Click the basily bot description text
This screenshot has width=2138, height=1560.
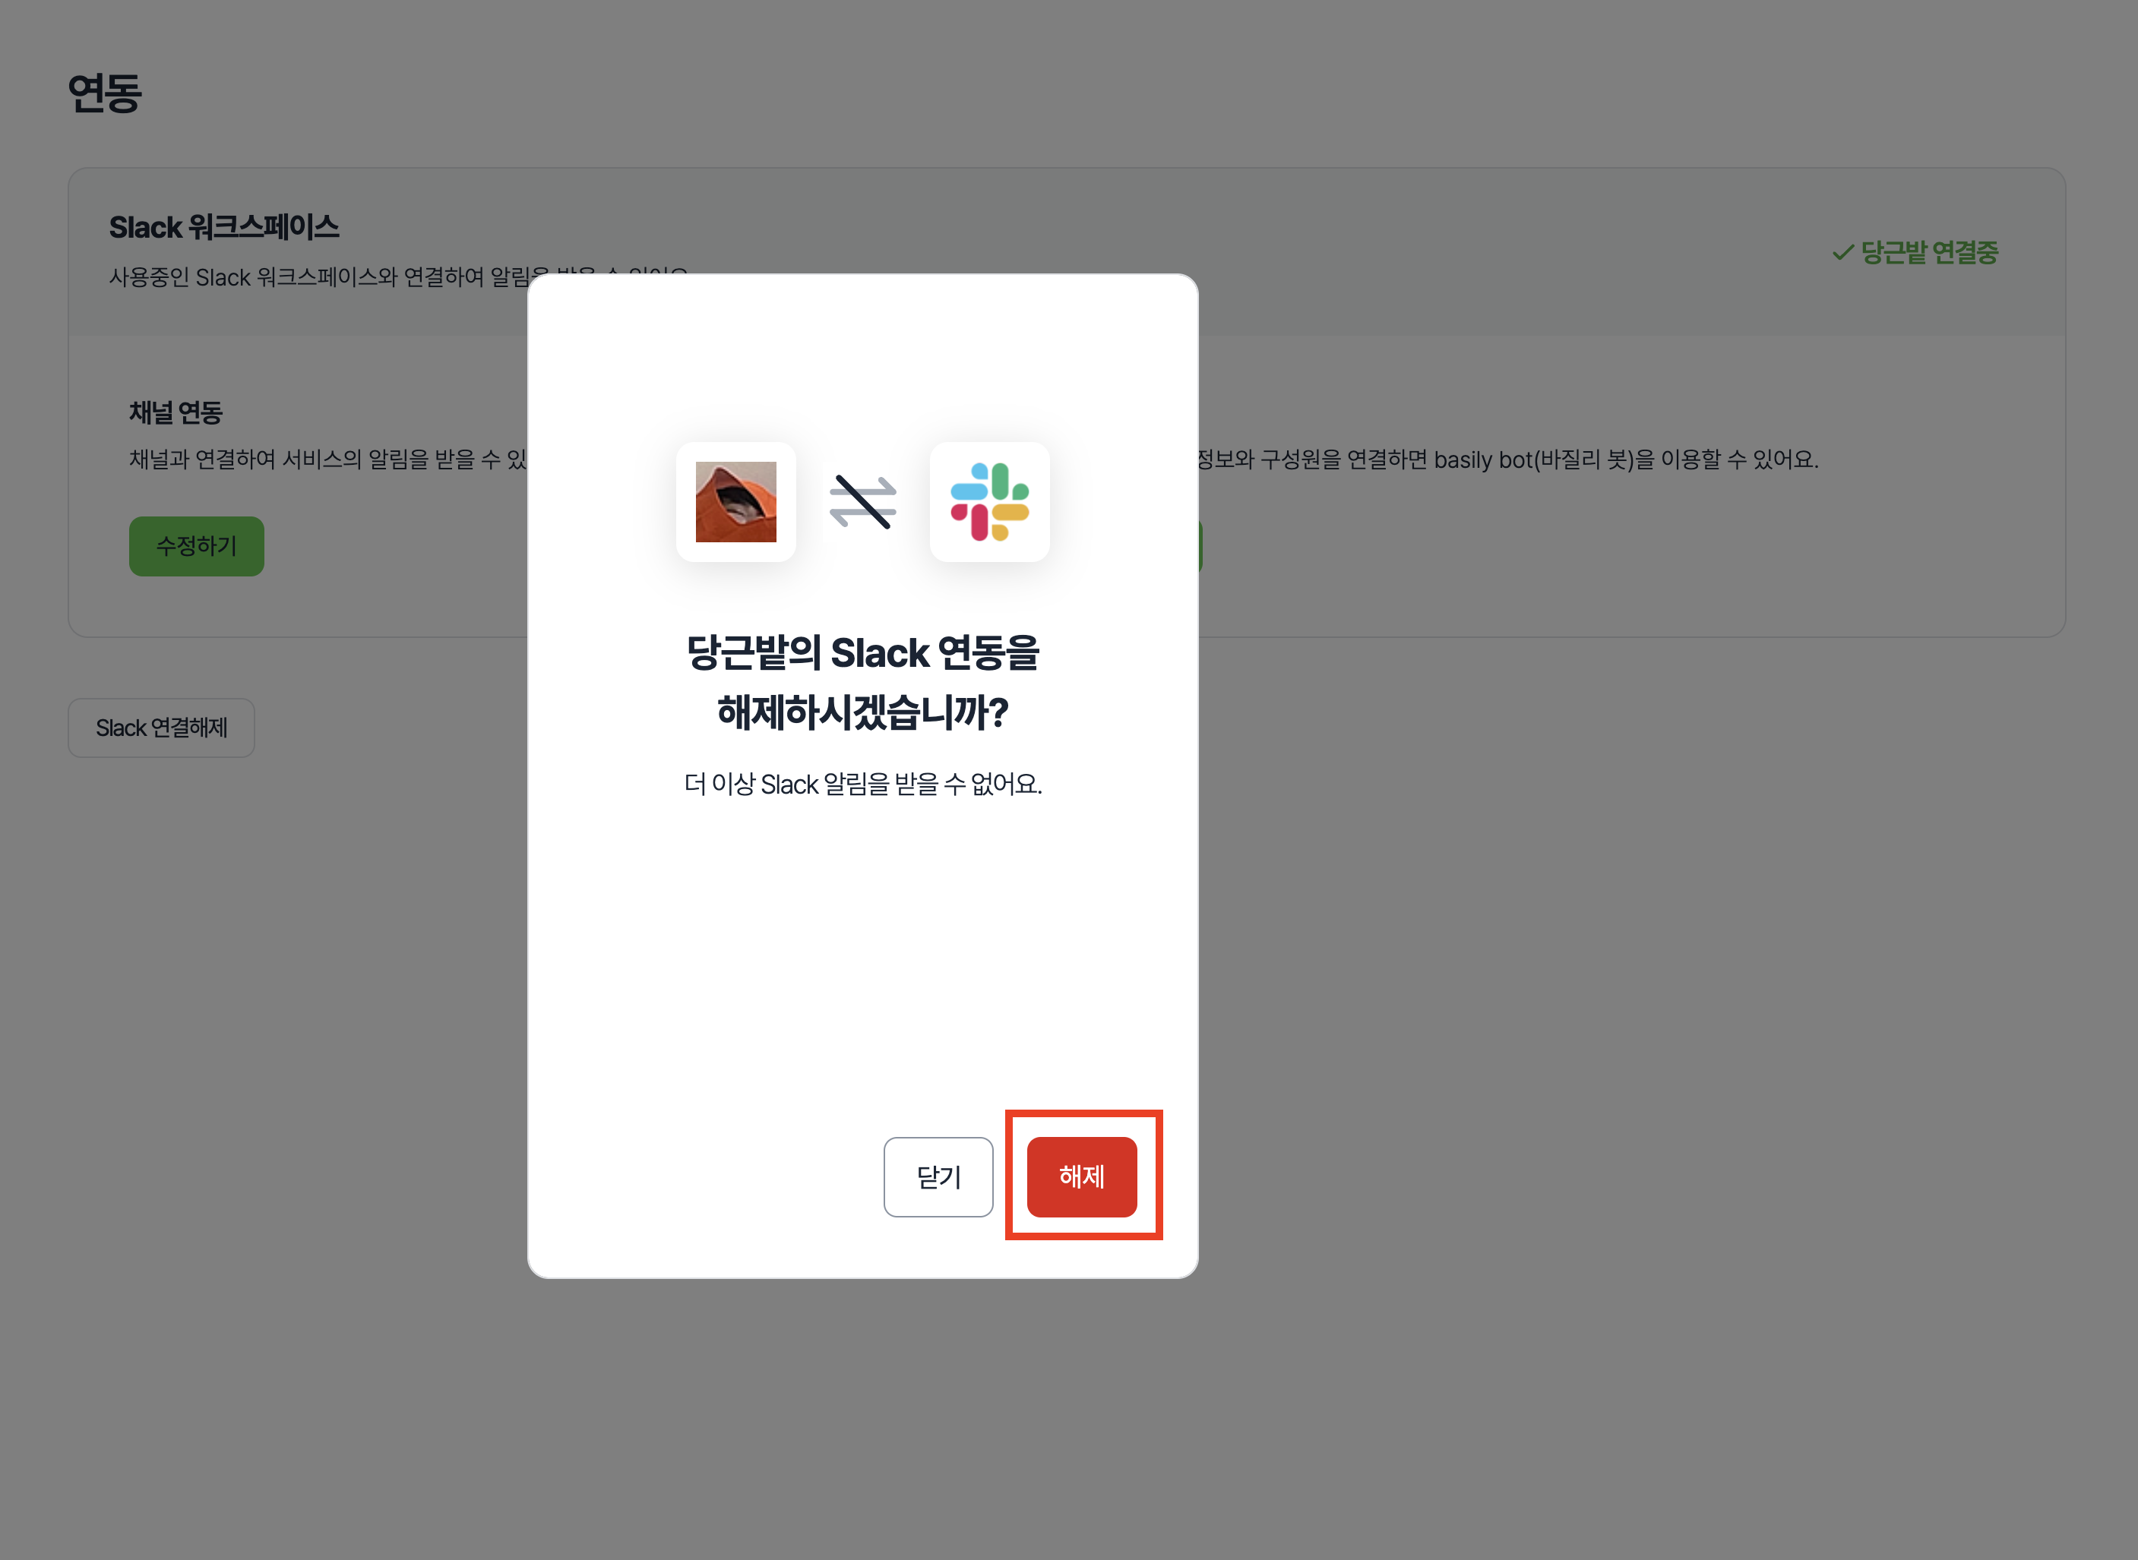1507,460
